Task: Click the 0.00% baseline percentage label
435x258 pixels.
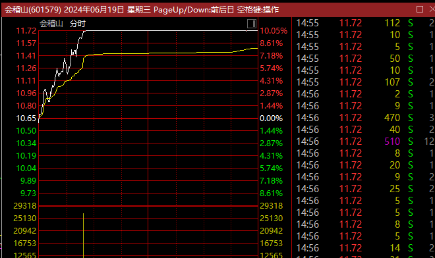Action: click(271, 118)
